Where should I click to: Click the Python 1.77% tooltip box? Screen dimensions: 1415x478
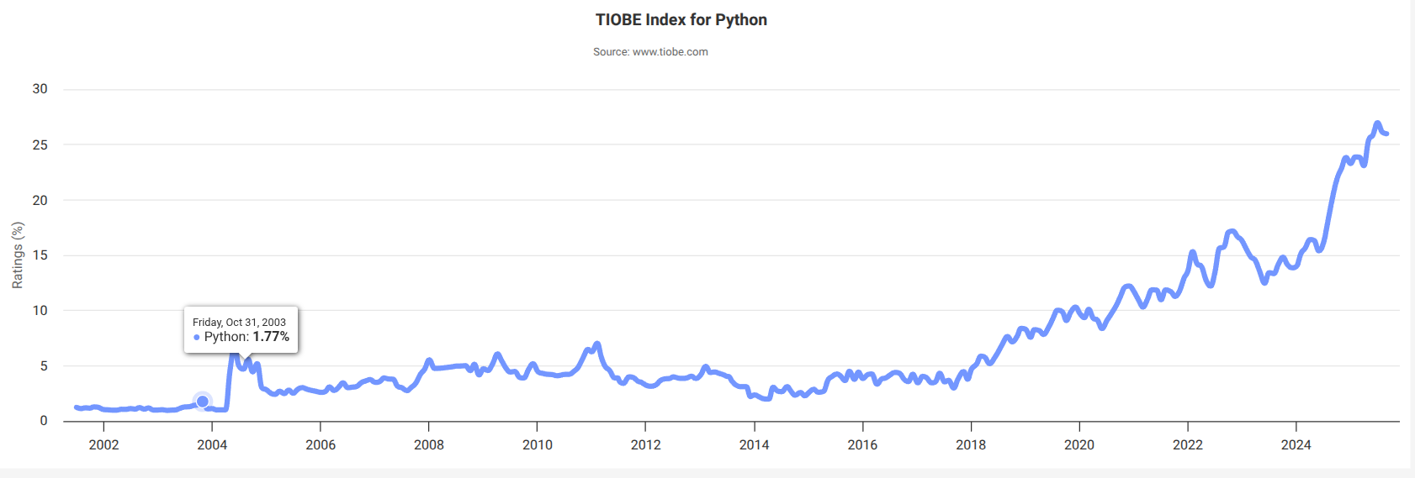(x=241, y=329)
